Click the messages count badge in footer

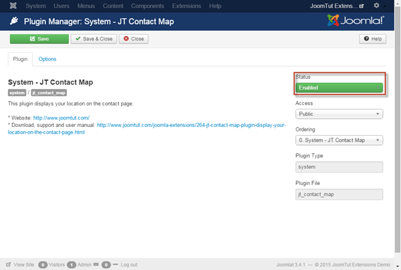pyautogui.click(x=106, y=265)
